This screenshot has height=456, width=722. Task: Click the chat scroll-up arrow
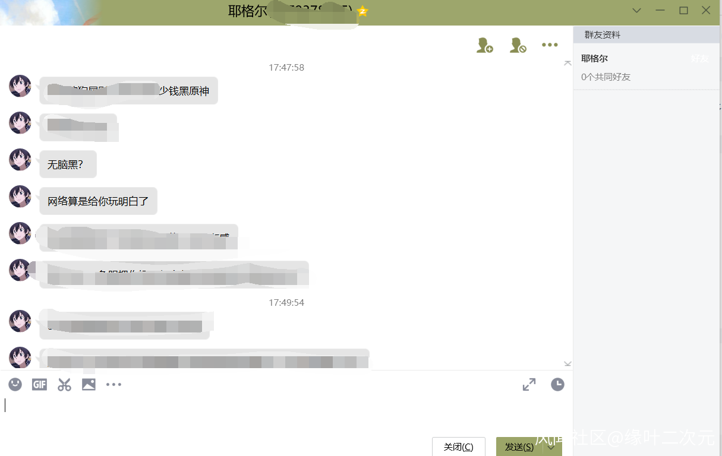pos(567,63)
